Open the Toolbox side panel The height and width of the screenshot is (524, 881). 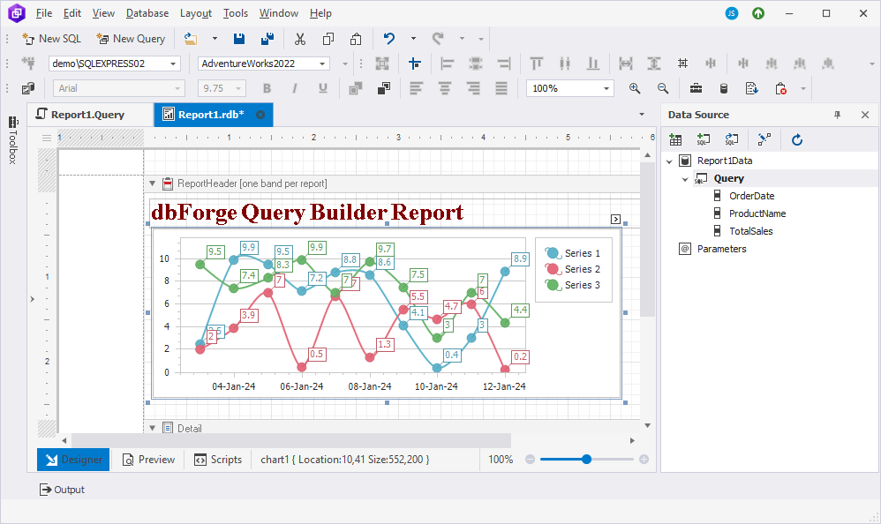coord(12,140)
